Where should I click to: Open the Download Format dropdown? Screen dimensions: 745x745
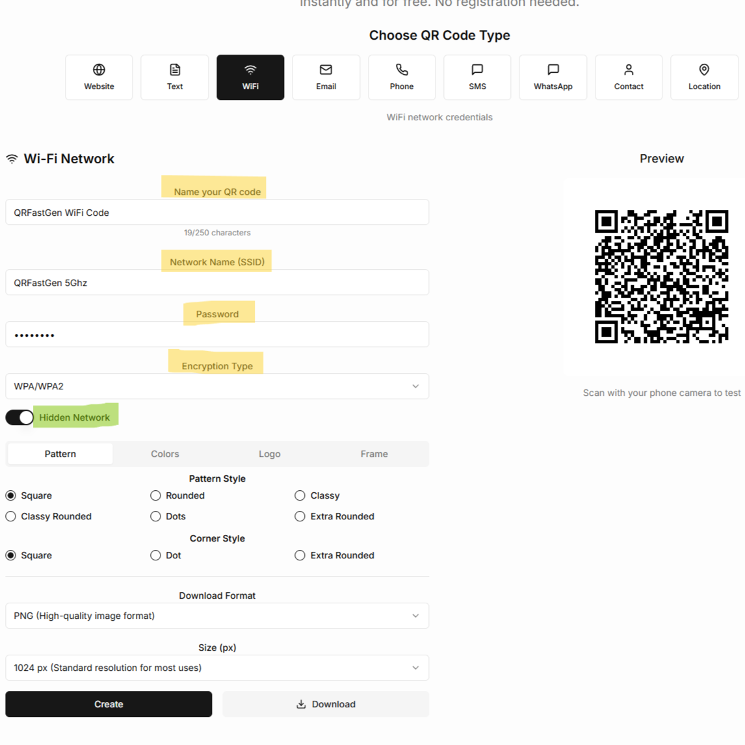(217, 616)
